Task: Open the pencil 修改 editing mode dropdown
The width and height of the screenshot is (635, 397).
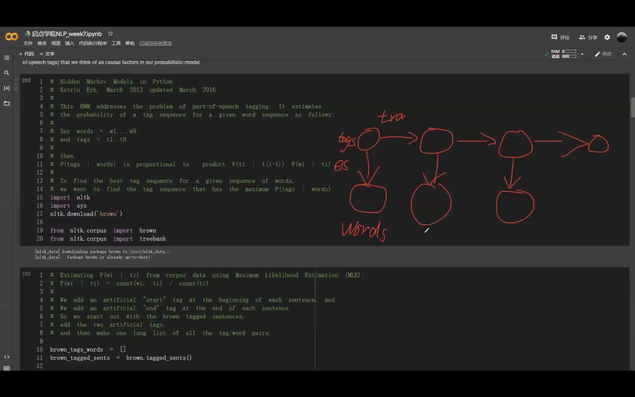Action: [x=603, y=54]
